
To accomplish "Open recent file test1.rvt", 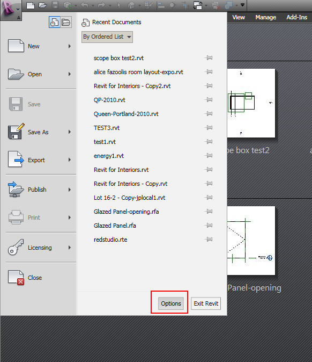I will coord(105,142).
